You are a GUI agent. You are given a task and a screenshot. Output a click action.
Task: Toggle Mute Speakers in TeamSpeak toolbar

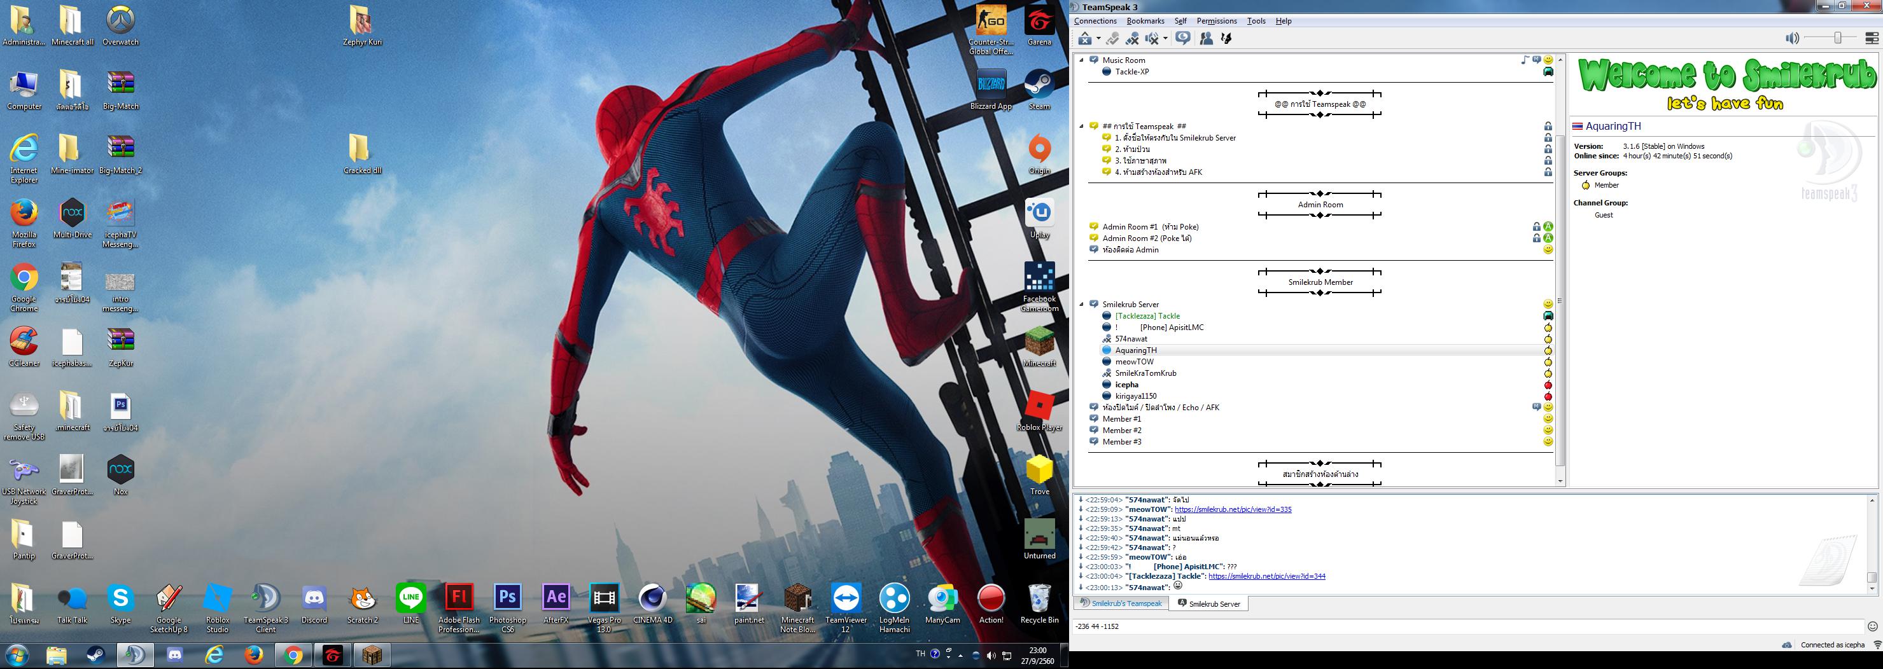click(1152, 39)
